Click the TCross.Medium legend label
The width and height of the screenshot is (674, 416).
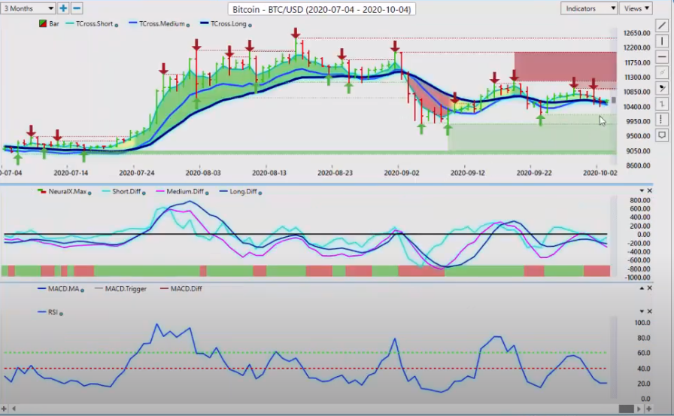click(x=162, y=23)
